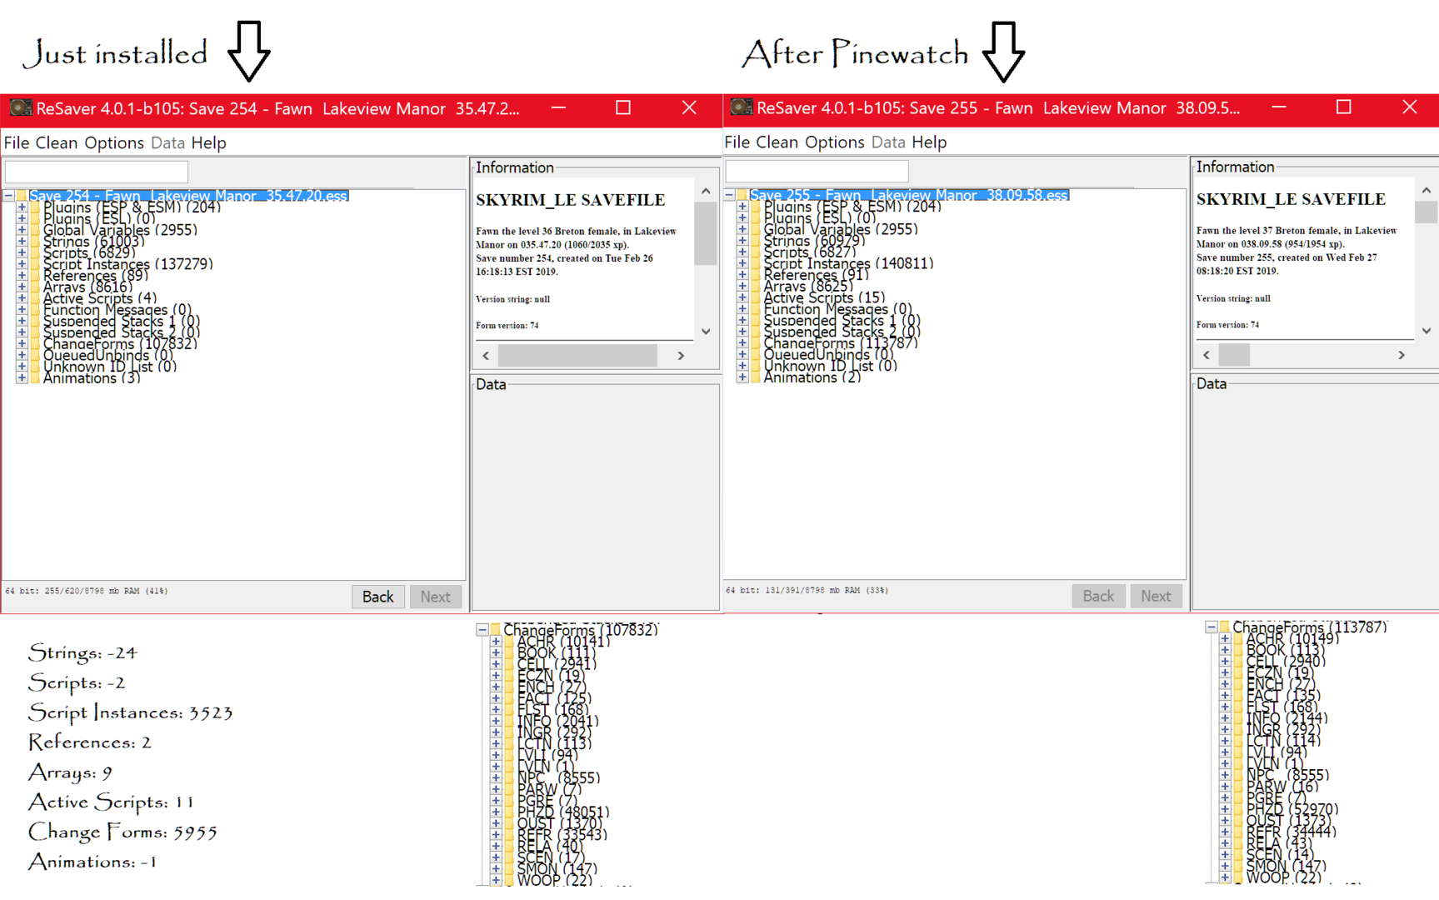This screenshot has height=900, width=1439.
Task: Minimize the Save 255 ReSaver window
Action: click(x=1279, y=107)
